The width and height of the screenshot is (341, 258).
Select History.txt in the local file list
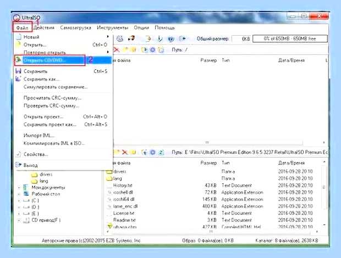[123, 186]
